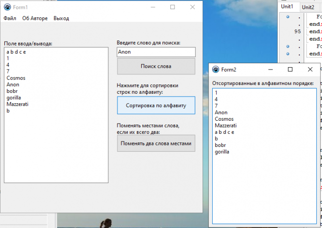Click the Cosmos line in Form1 text area

16,78
